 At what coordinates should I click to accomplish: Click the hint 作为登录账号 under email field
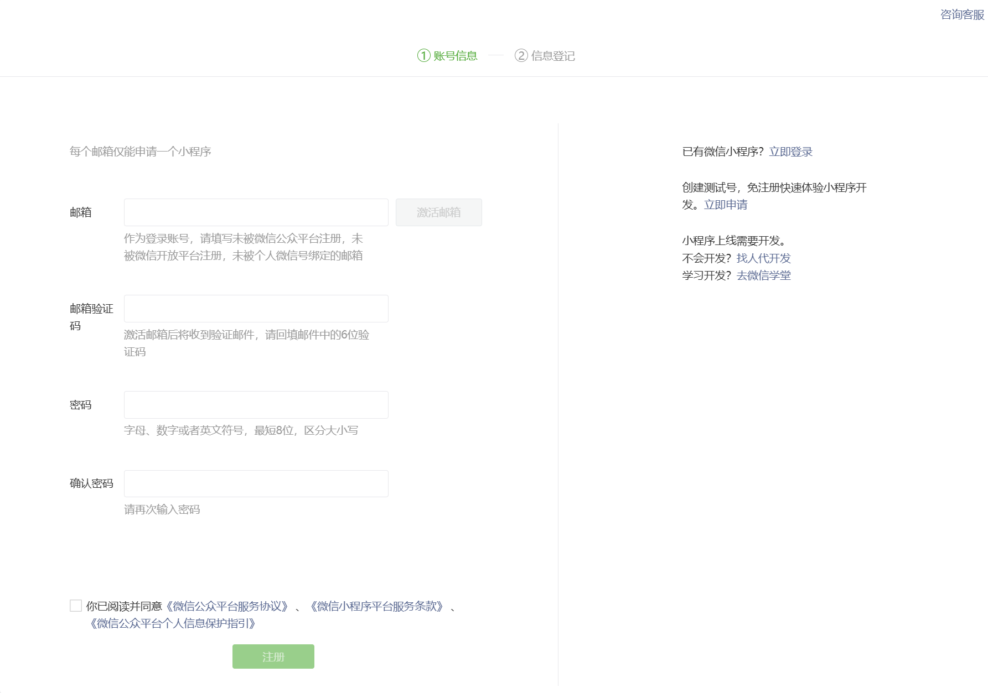pyautogui.click(x=244, y=247)
